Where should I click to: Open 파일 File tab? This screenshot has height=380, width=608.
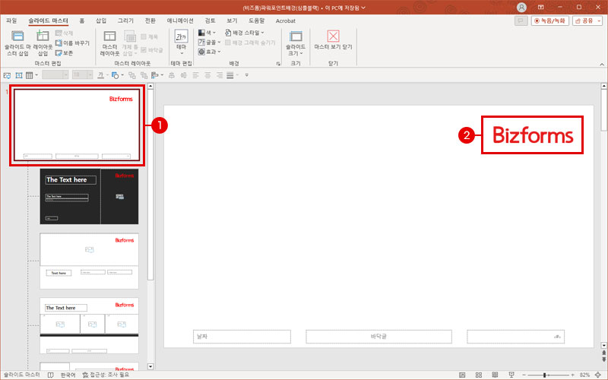click(x=11, y=21)
